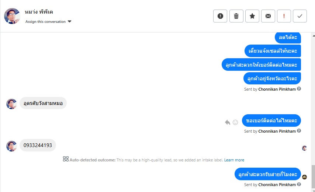Open the Learn more link

pos(234,160)
